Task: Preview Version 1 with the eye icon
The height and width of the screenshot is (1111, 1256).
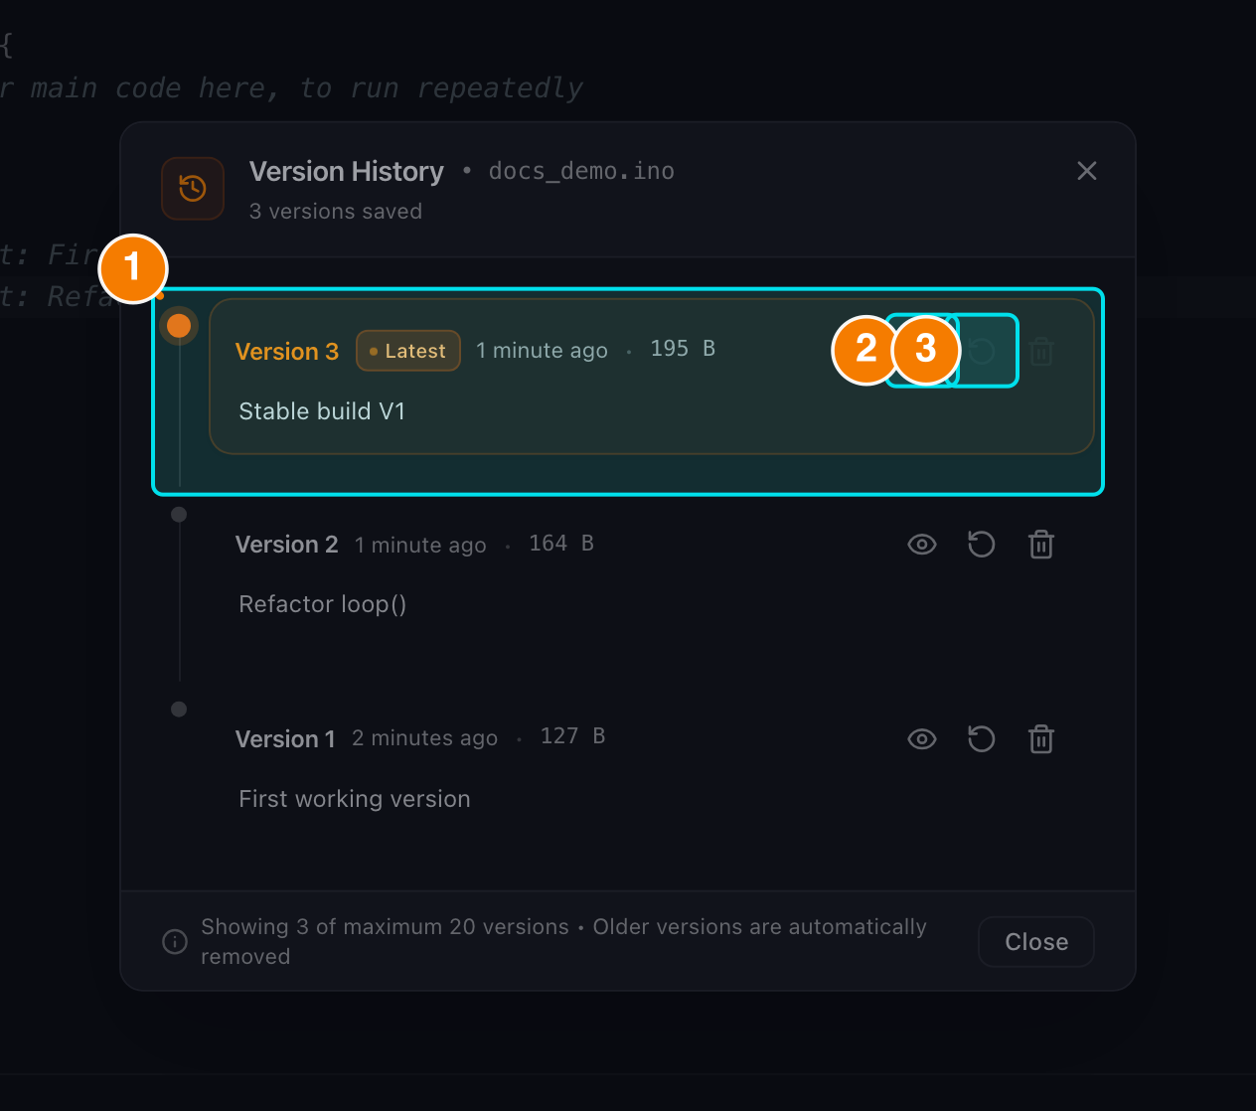Action: click(922, 739)
